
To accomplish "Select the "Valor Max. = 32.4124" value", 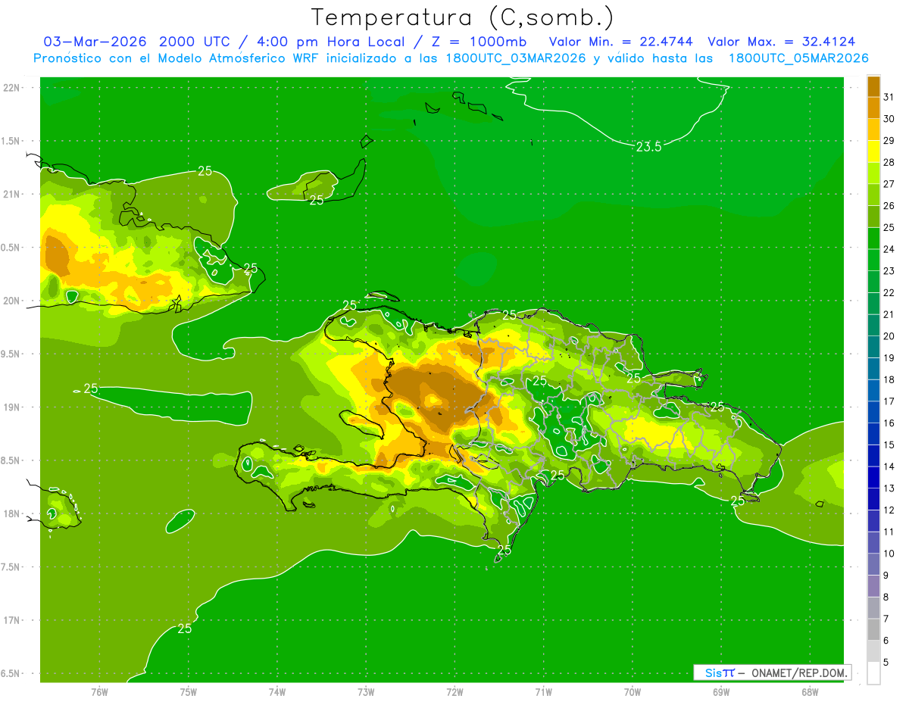I will [782, 42].
